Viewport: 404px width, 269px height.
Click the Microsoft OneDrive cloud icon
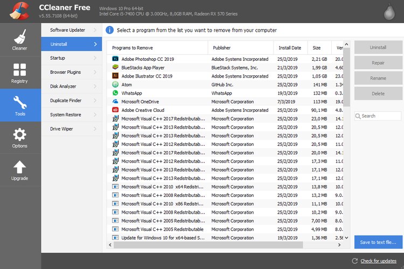tap(115, 102)
